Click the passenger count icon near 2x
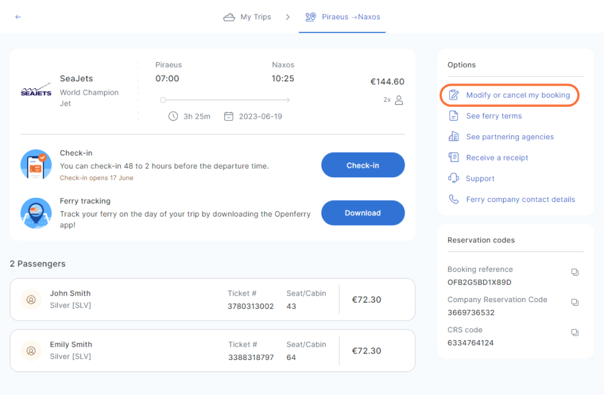604x395 pixels. [x=399, y=100]
